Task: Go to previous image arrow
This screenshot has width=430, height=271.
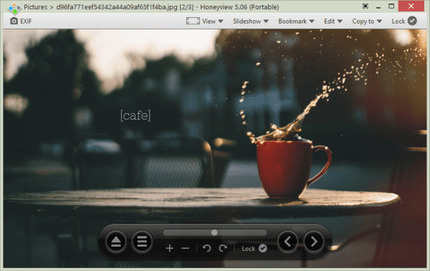Action: (287, 242)
